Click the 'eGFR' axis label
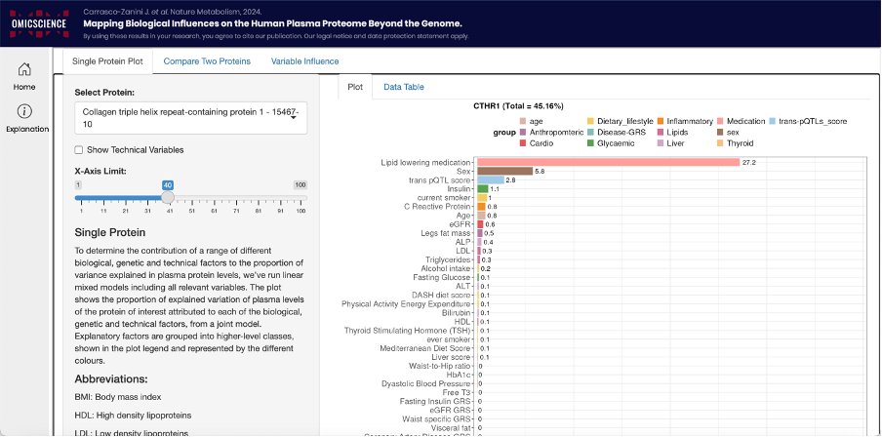 pos(462,224)
